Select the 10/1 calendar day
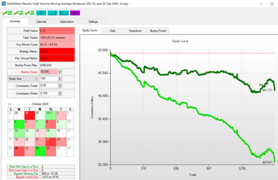Screen dimensions: 278x180 coord(51,115)
